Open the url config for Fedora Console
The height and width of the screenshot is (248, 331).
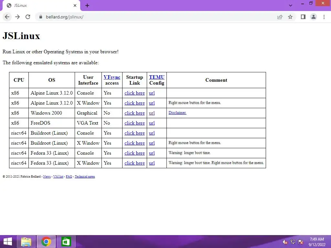pos(152,153)
